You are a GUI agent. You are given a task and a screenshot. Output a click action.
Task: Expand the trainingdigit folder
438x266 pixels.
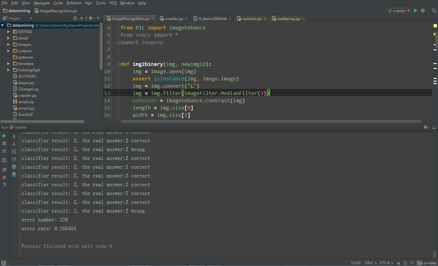(x=9, y=70)
